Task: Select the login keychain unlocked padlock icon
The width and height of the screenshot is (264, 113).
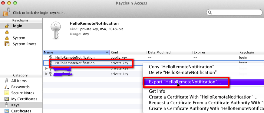Action: click(7, 26)
